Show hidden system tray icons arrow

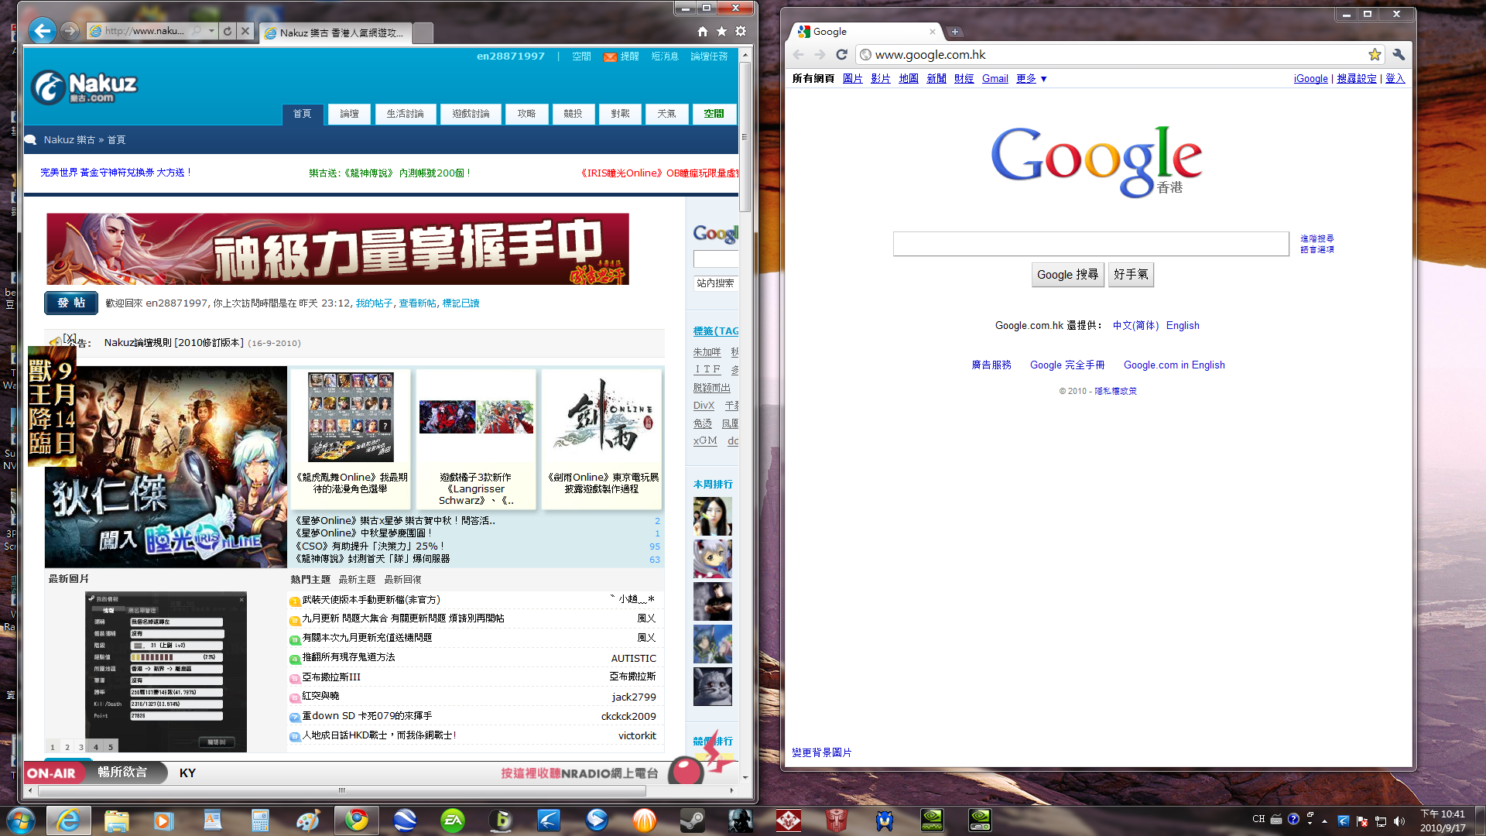1324,821
